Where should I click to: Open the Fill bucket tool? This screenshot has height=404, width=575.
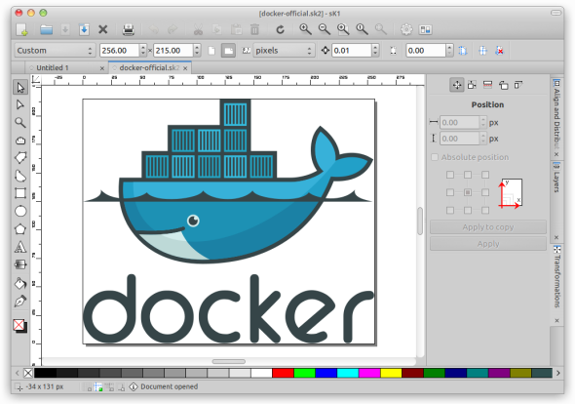(x=20, y=284)
